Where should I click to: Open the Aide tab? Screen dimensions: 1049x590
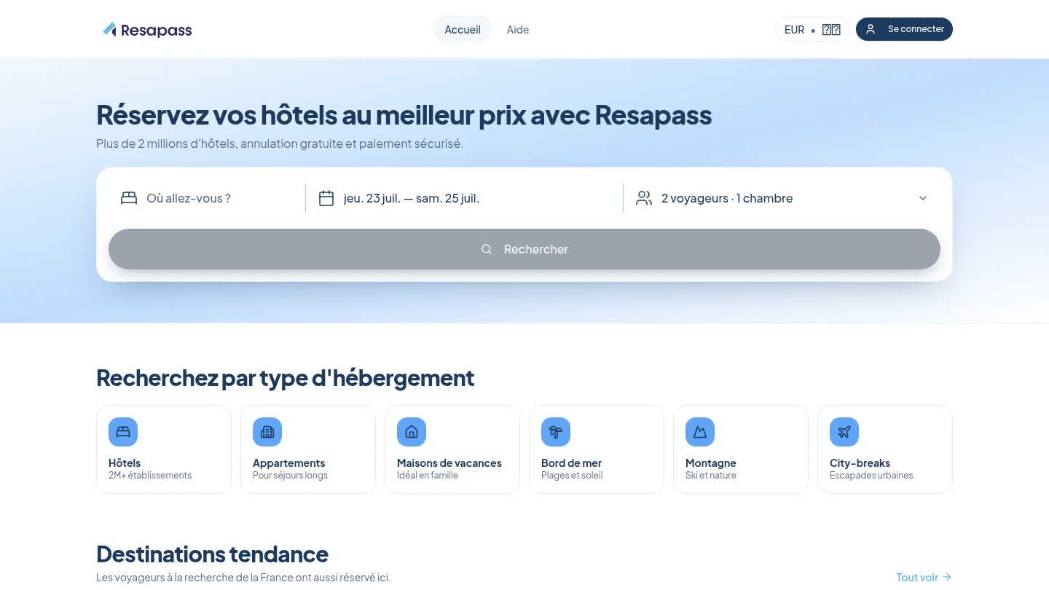518,29
